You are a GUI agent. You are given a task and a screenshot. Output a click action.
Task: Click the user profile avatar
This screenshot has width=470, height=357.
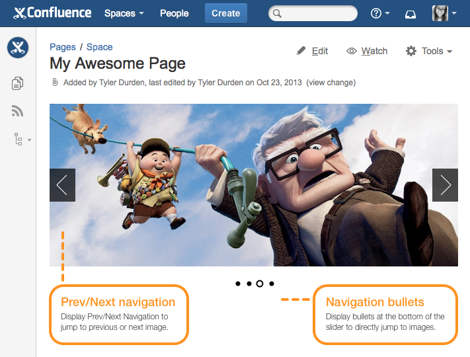[x=440, y=13]
